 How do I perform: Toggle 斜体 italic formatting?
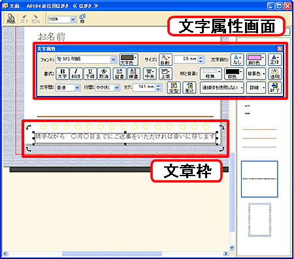(76, 74)
